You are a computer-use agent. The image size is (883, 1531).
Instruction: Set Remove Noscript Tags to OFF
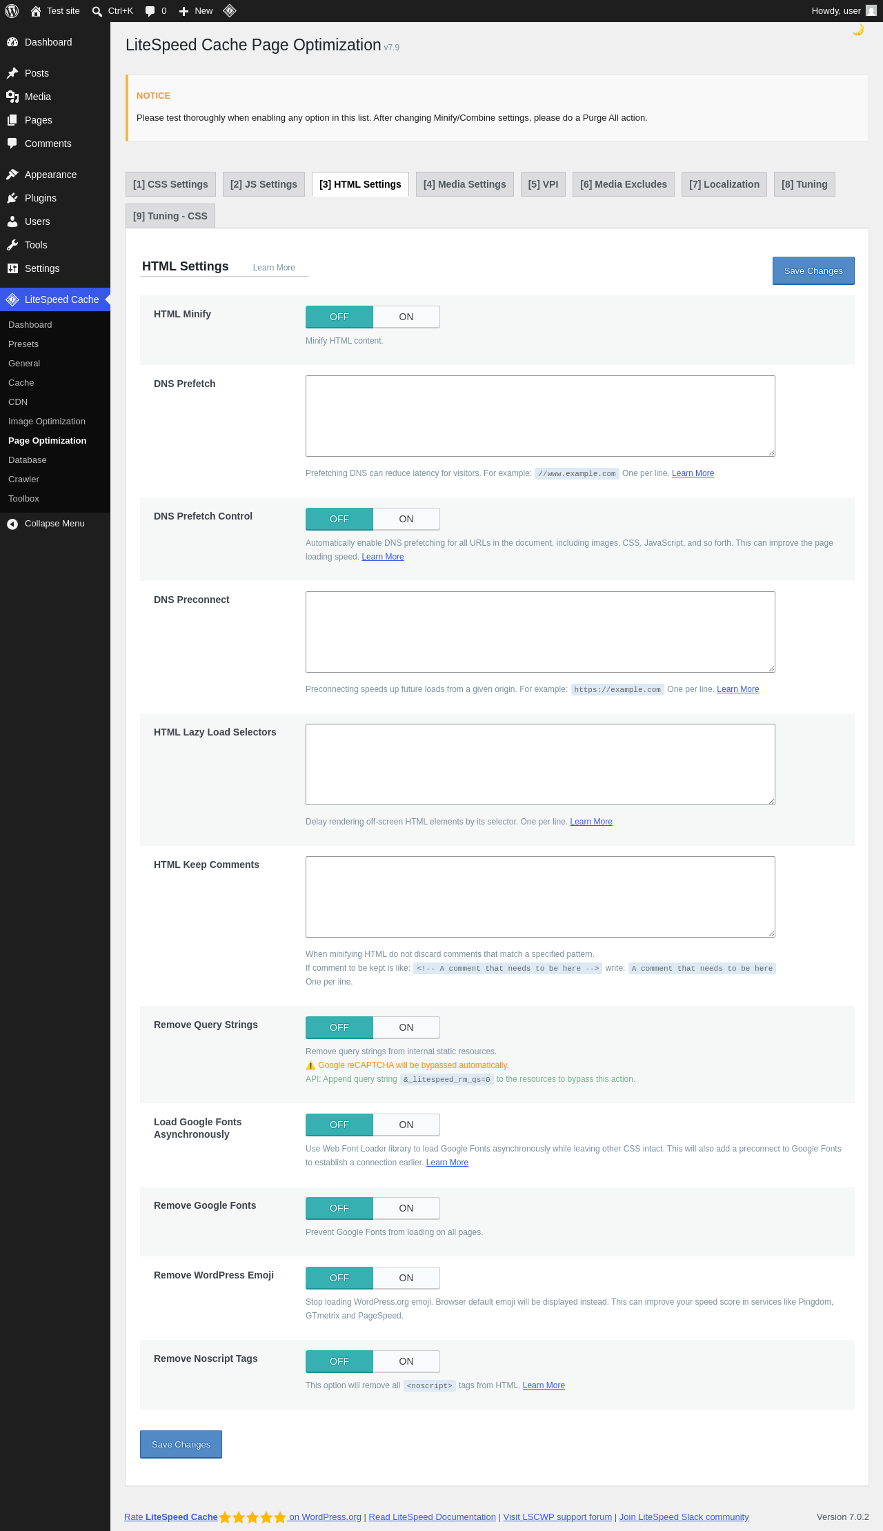point(339,1361)
